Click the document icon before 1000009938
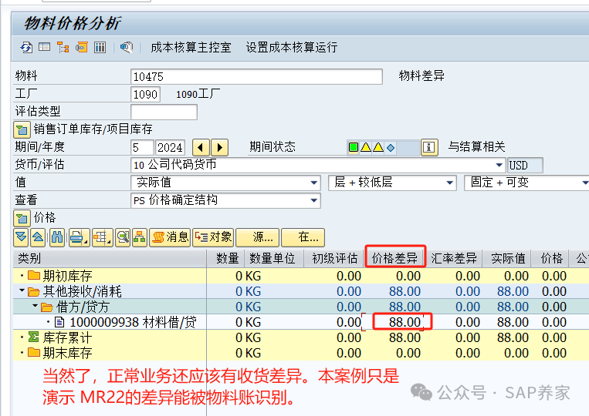 pyautogui.click(x=59, y=322)
